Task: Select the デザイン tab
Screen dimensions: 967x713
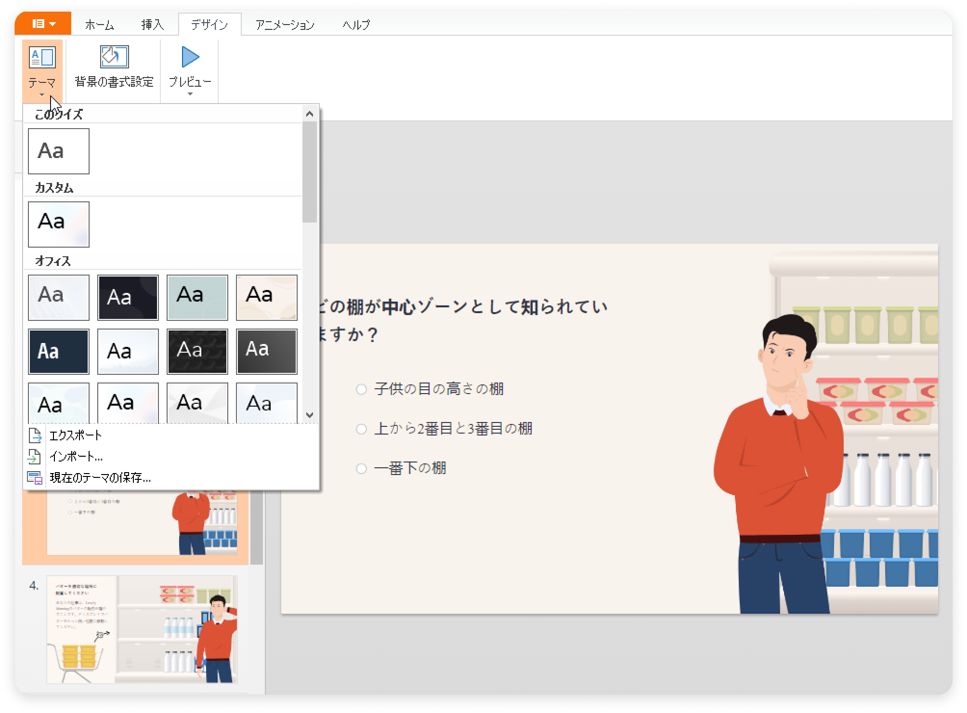Action: 209,25
